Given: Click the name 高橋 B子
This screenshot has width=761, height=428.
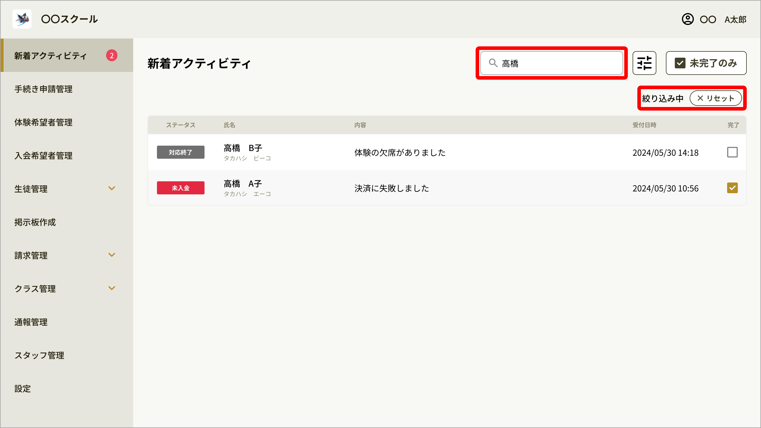Looking at the screenshot, I should [243, 148].
